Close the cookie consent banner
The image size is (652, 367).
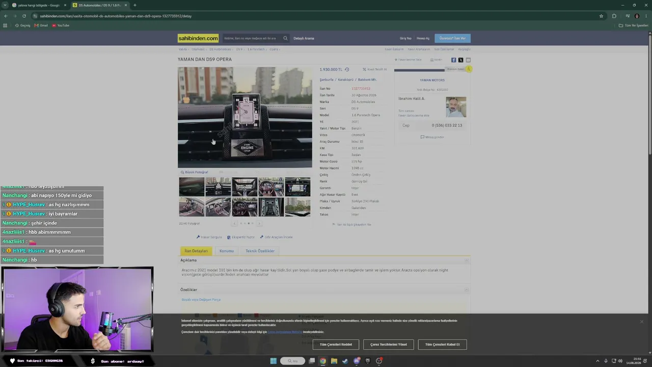641,322
